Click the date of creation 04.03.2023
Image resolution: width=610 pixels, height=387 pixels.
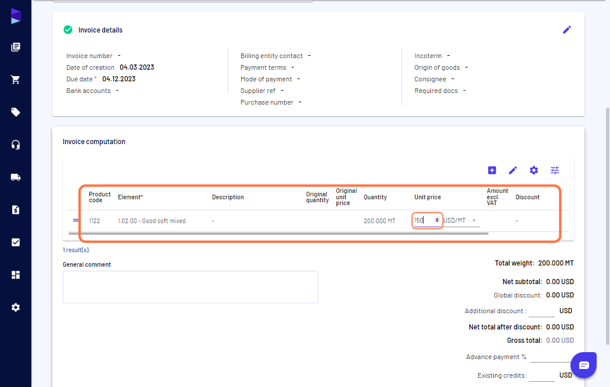click(x=137, y=67)
